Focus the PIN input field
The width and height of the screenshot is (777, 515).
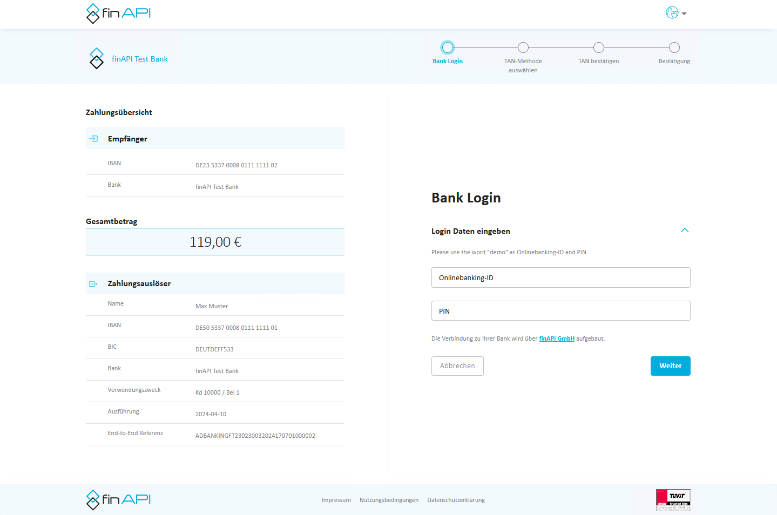pyautogui.click(x=561, y=311)
